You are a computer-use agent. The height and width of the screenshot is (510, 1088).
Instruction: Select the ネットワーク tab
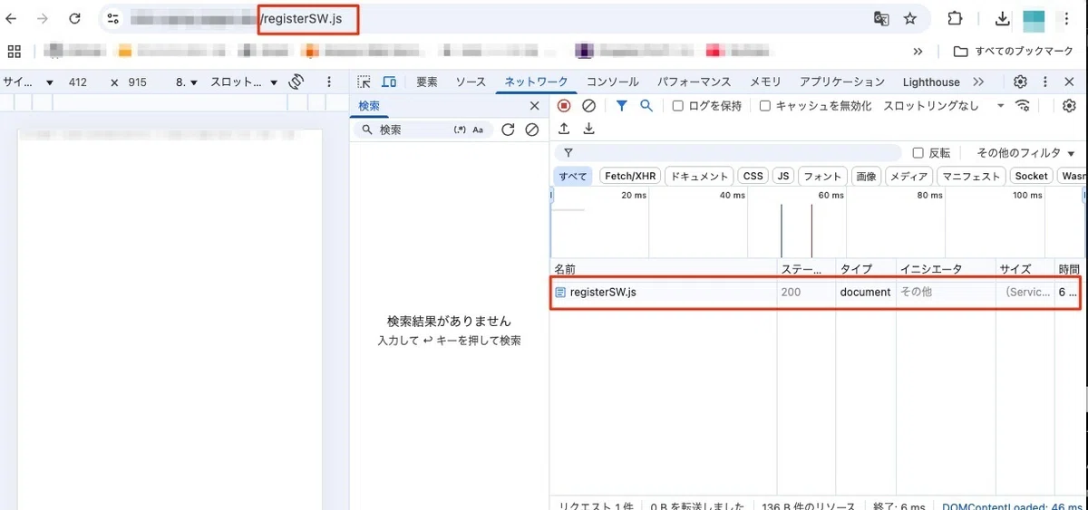(x=536, y=82)
